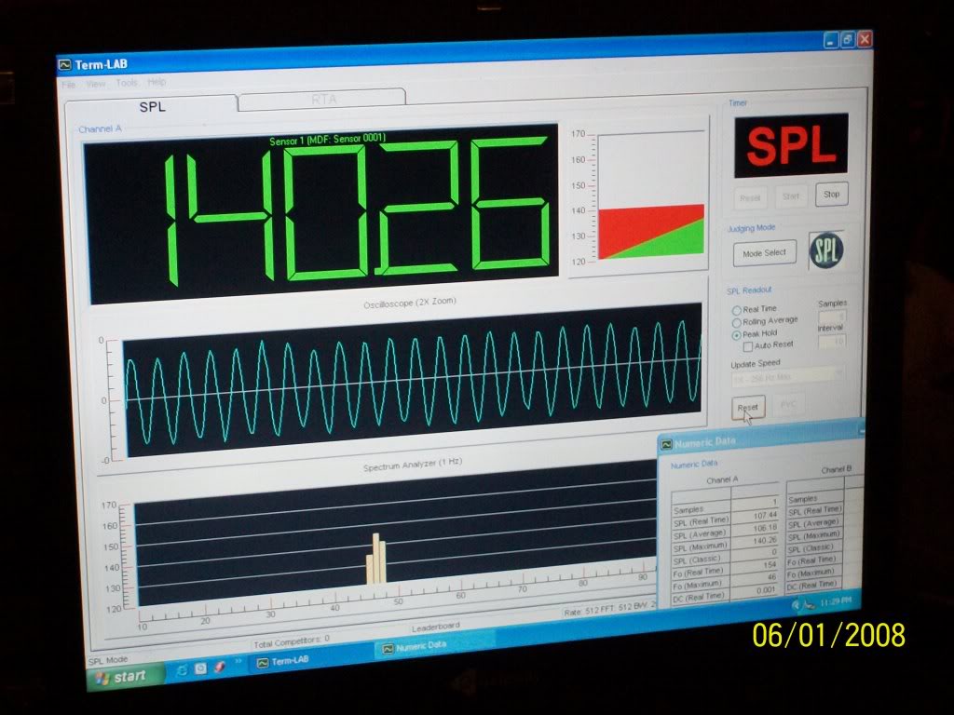Click the red quick launch icon
The height and width of the screenshot is (715, 954).
(219, 667)
